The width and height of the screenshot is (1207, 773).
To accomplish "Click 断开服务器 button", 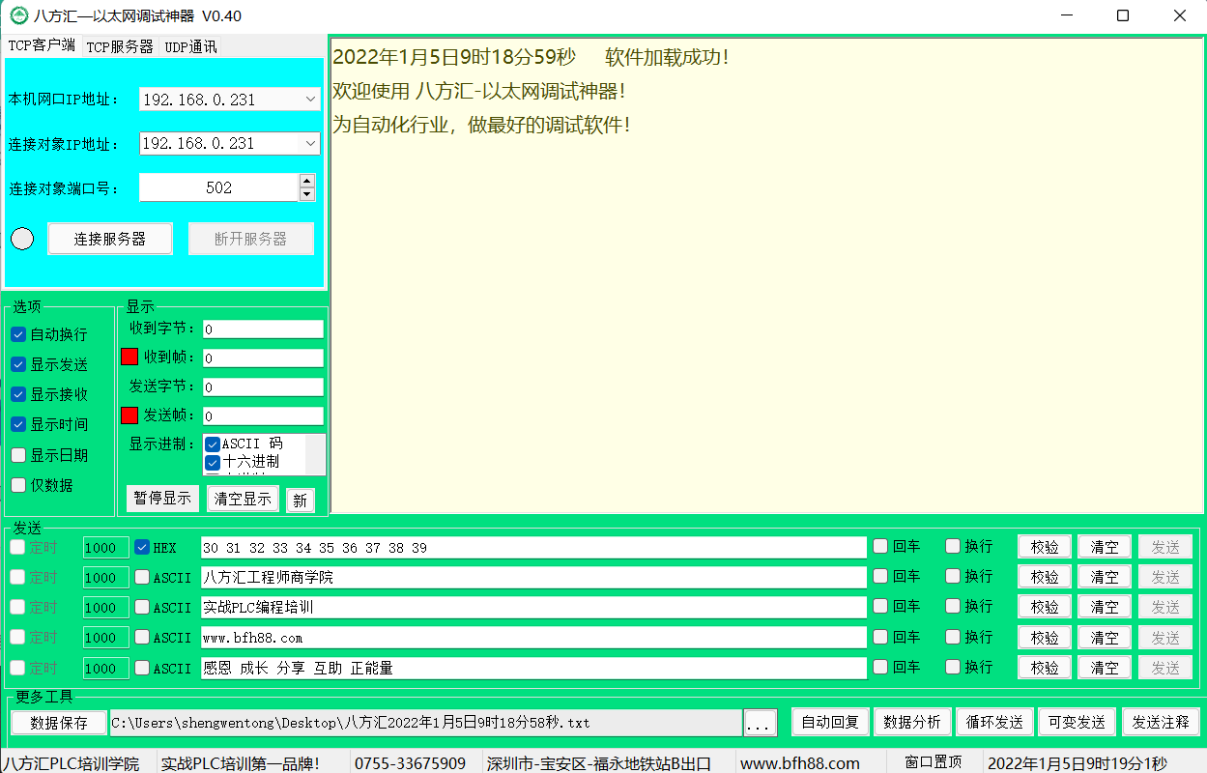I will click(x=251, y=239).
